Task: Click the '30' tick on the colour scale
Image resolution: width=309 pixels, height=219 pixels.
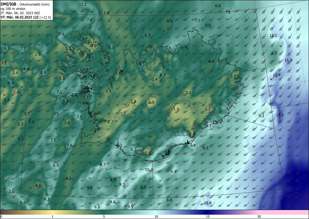Action: [259, 217]
